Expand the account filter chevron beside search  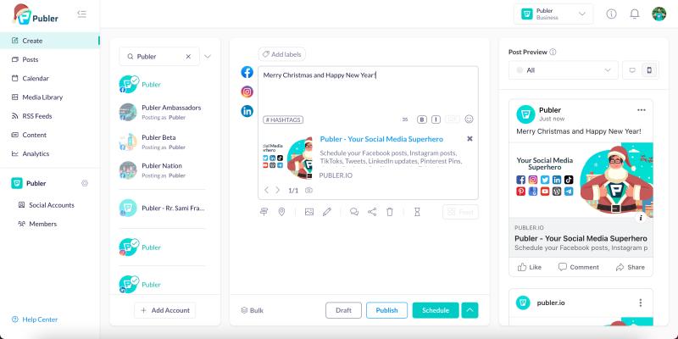208,56
